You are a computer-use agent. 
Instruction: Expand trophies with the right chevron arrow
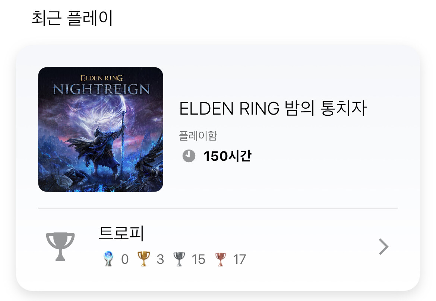tap(384, 247)
